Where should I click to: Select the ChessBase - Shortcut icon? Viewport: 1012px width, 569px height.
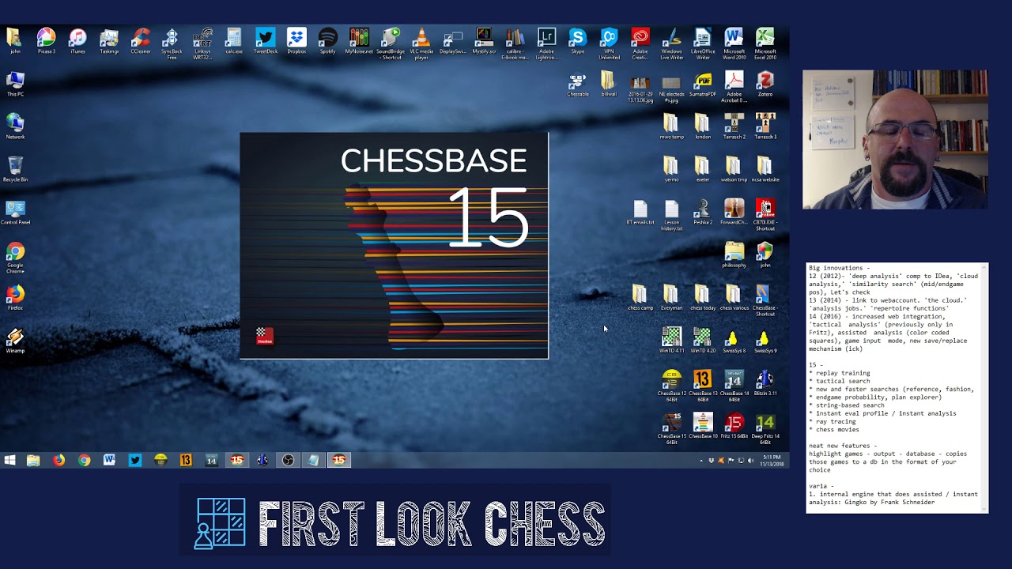(765, 300)
